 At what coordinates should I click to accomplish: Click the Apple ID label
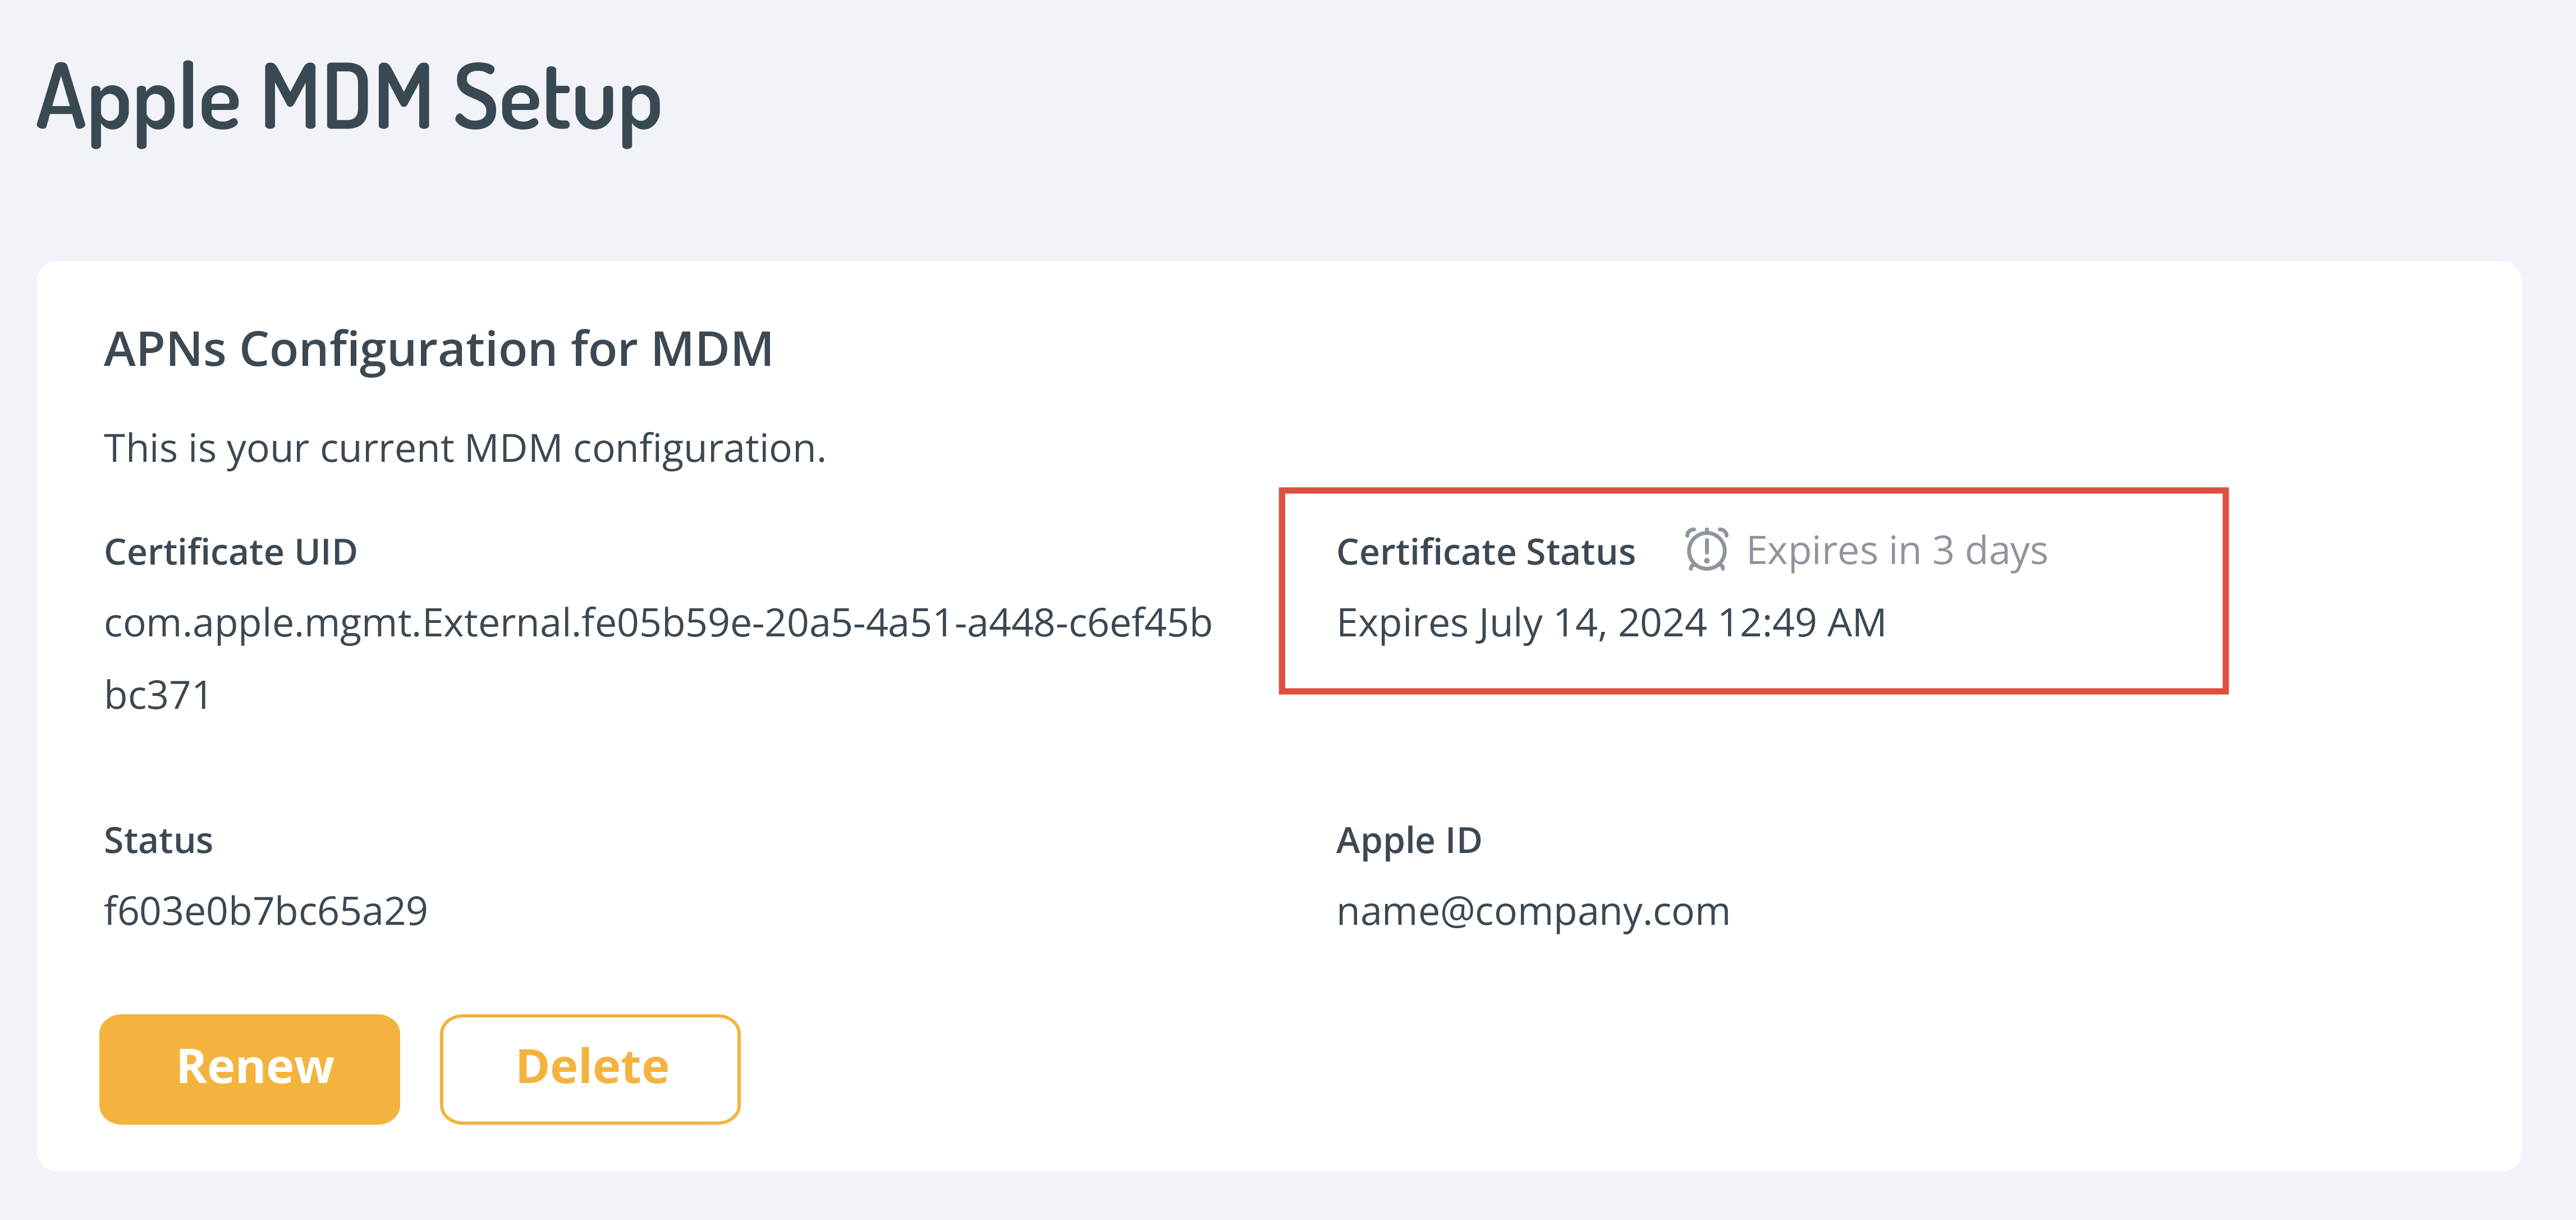1408,840
